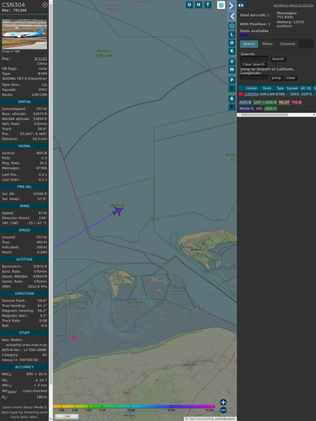The height and width of the screenshot is (421, 316).
Task: Click the FMS SEL section header
Action: (x=24, y=187)
